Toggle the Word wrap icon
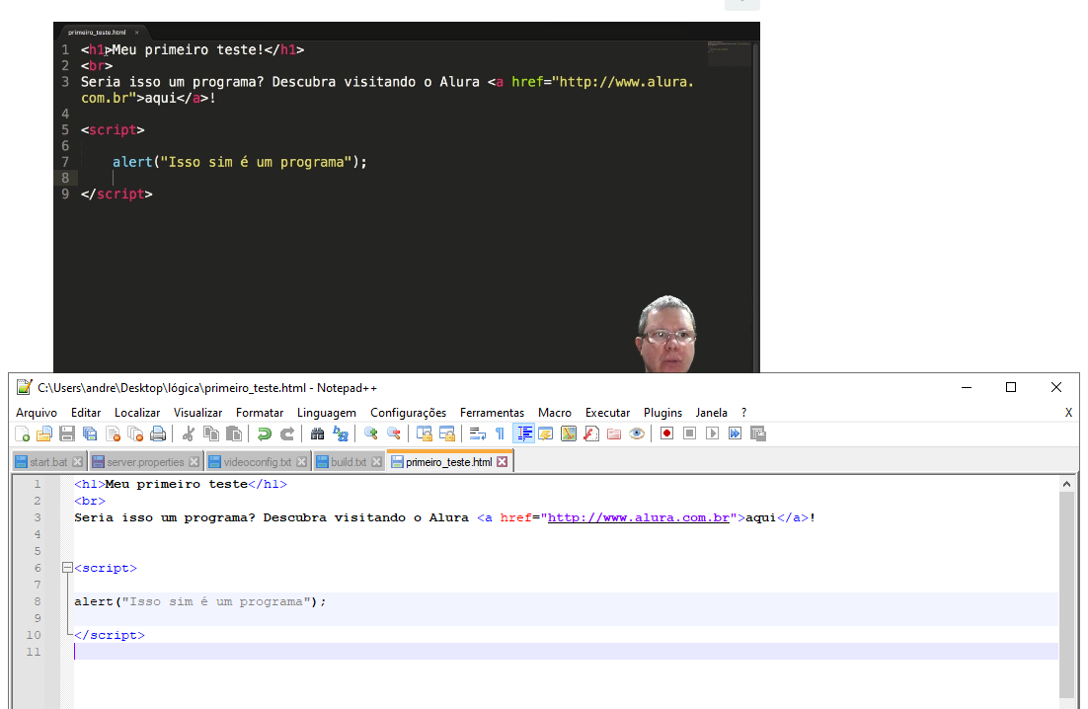Image resolution: width=1088 pixels, height=709 pixels. click(x=478, y=433)
